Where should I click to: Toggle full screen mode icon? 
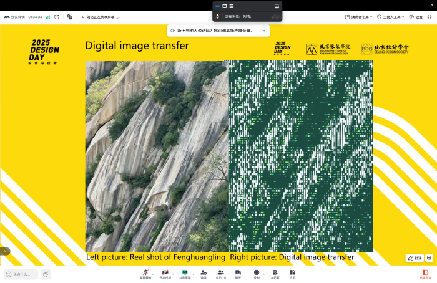click(x=57, y=17)
